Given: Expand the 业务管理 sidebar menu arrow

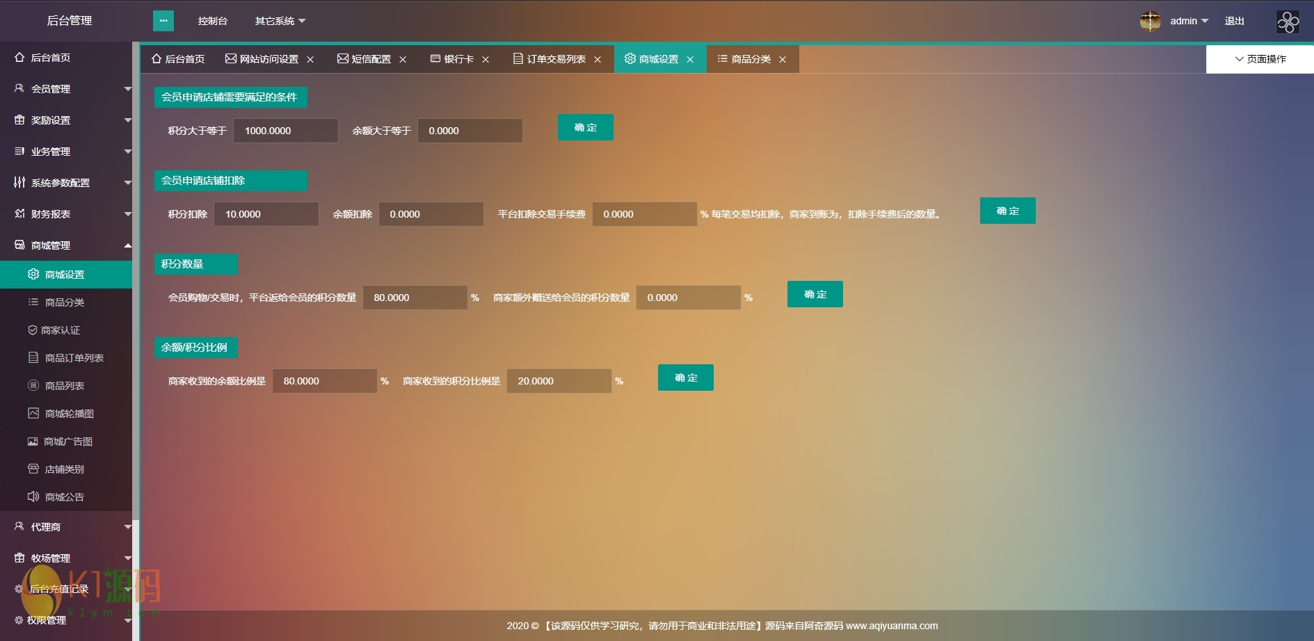Looking at the screenshot, I should [x=127, y=152].
